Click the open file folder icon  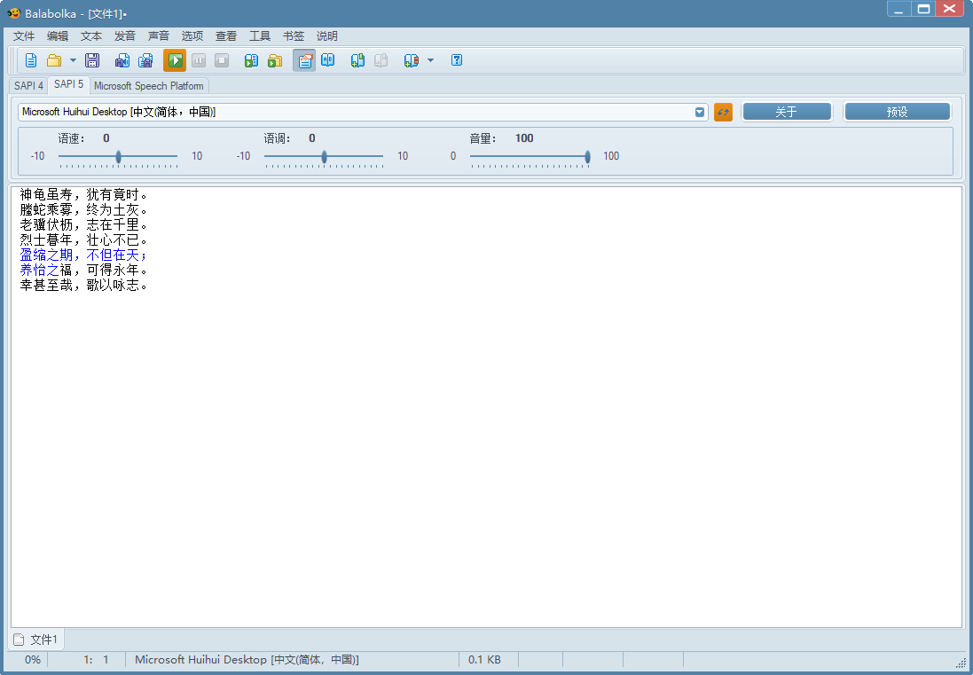pyautogui.click(x=54, y=60)
